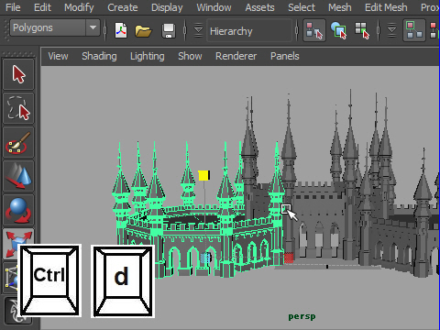The width and height of the screenshot is (440, 330).
Task: Select the Select Tool arrow
Action: [x=18, y=74]
